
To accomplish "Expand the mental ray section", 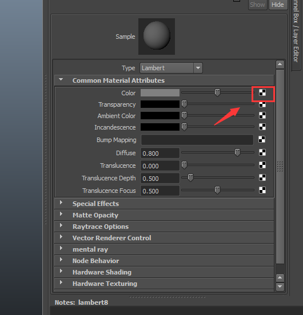I will (x=61, y=248).
